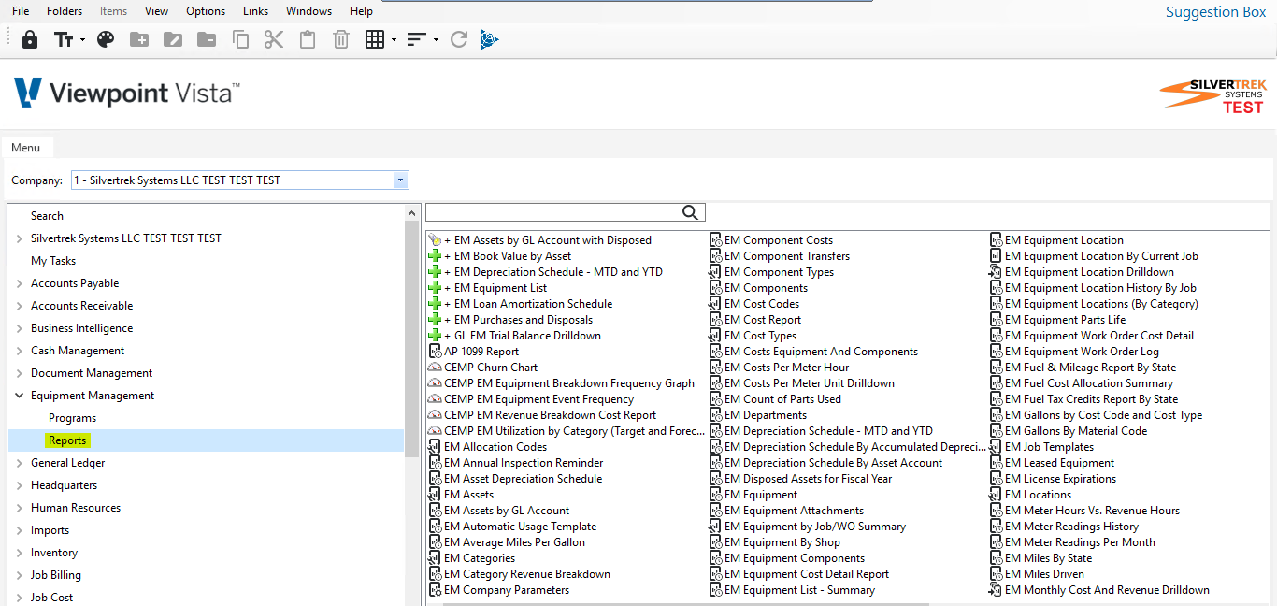The width and height of the screenshot is (1277, 606).
Task: Click the icon beside EM Categories
Action: pos(435,558)
